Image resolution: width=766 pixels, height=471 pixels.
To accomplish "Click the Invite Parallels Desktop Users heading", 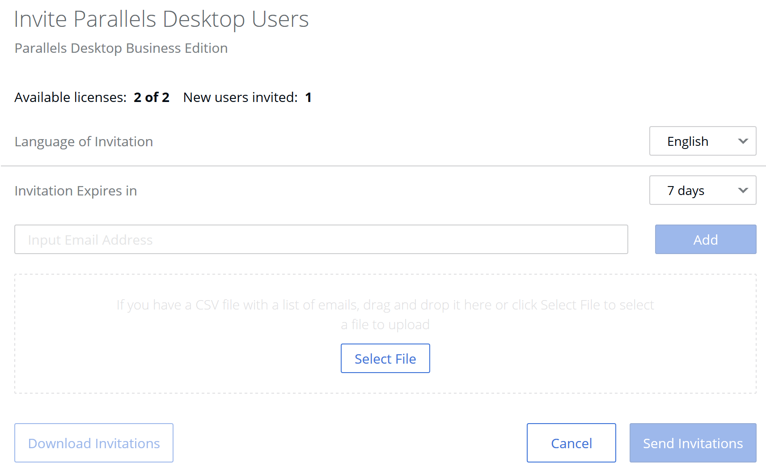I will 161,19.
